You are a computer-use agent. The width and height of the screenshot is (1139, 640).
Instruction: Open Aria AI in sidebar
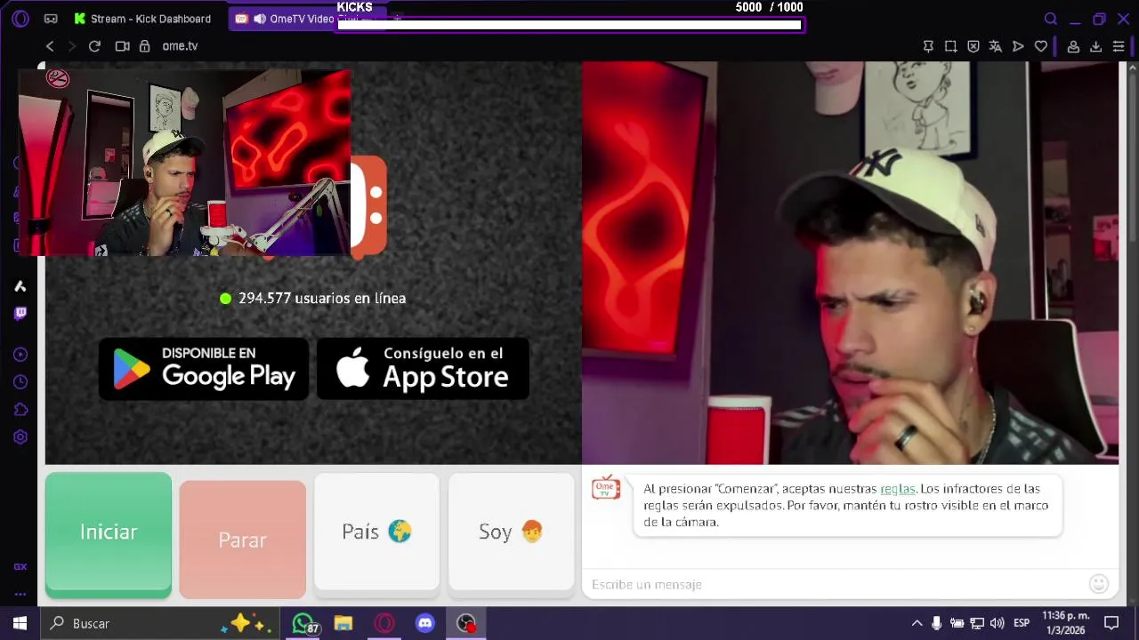coord(20,285)
